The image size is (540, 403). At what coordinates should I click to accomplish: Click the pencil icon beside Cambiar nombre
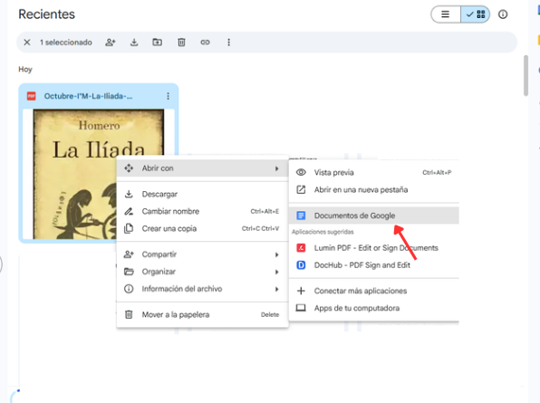click(x=129, y=211)
